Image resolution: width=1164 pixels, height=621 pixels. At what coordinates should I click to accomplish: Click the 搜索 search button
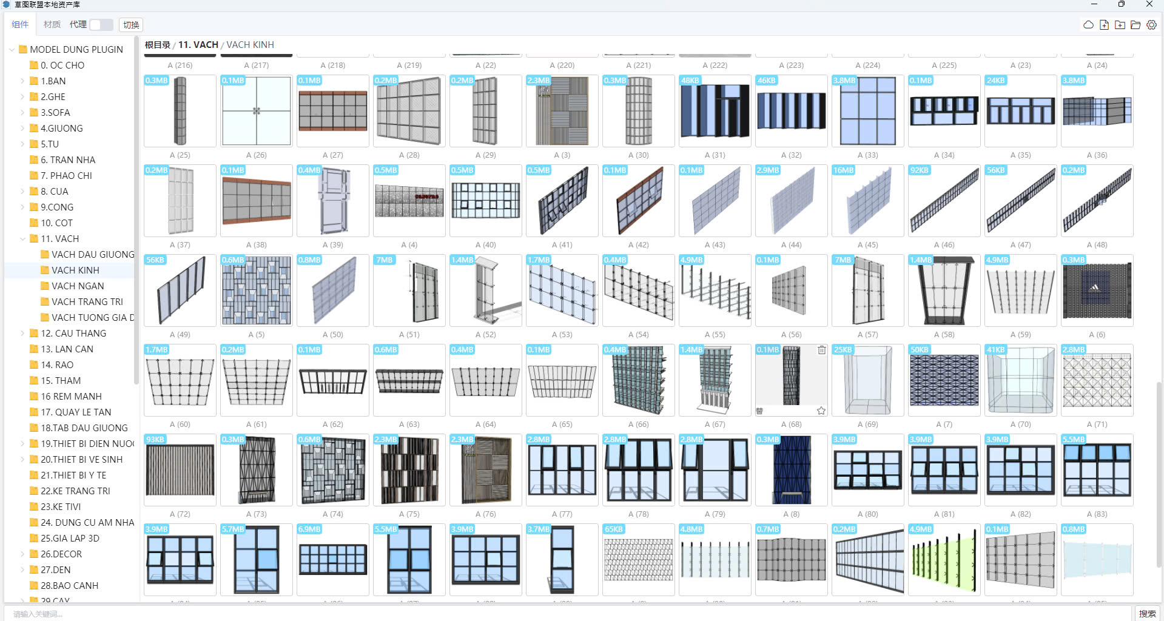coord(1146,614)
